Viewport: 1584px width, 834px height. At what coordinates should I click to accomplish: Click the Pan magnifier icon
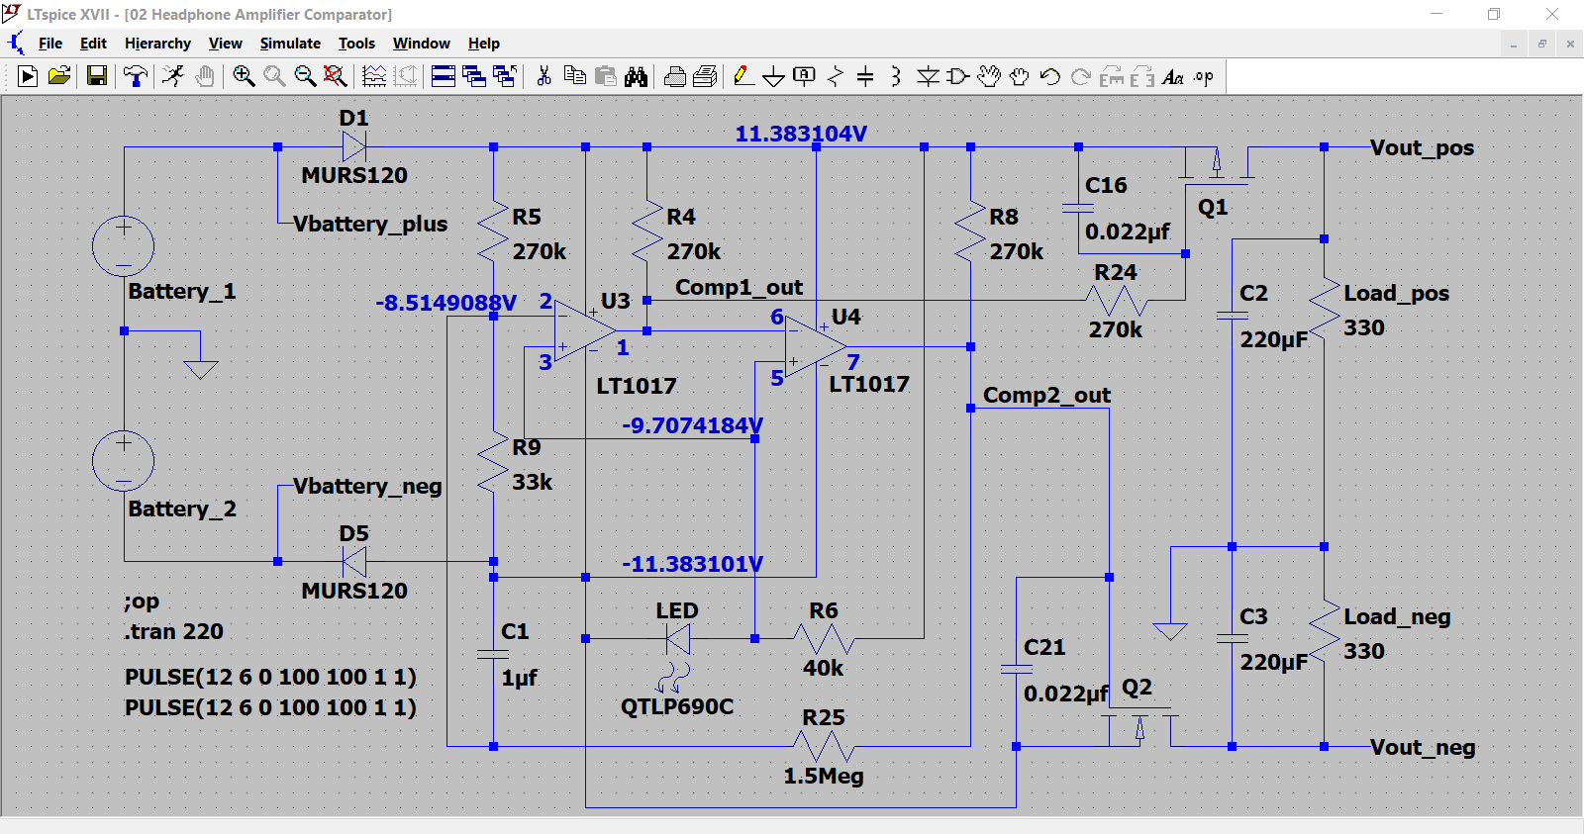click(x=274, y=76)
